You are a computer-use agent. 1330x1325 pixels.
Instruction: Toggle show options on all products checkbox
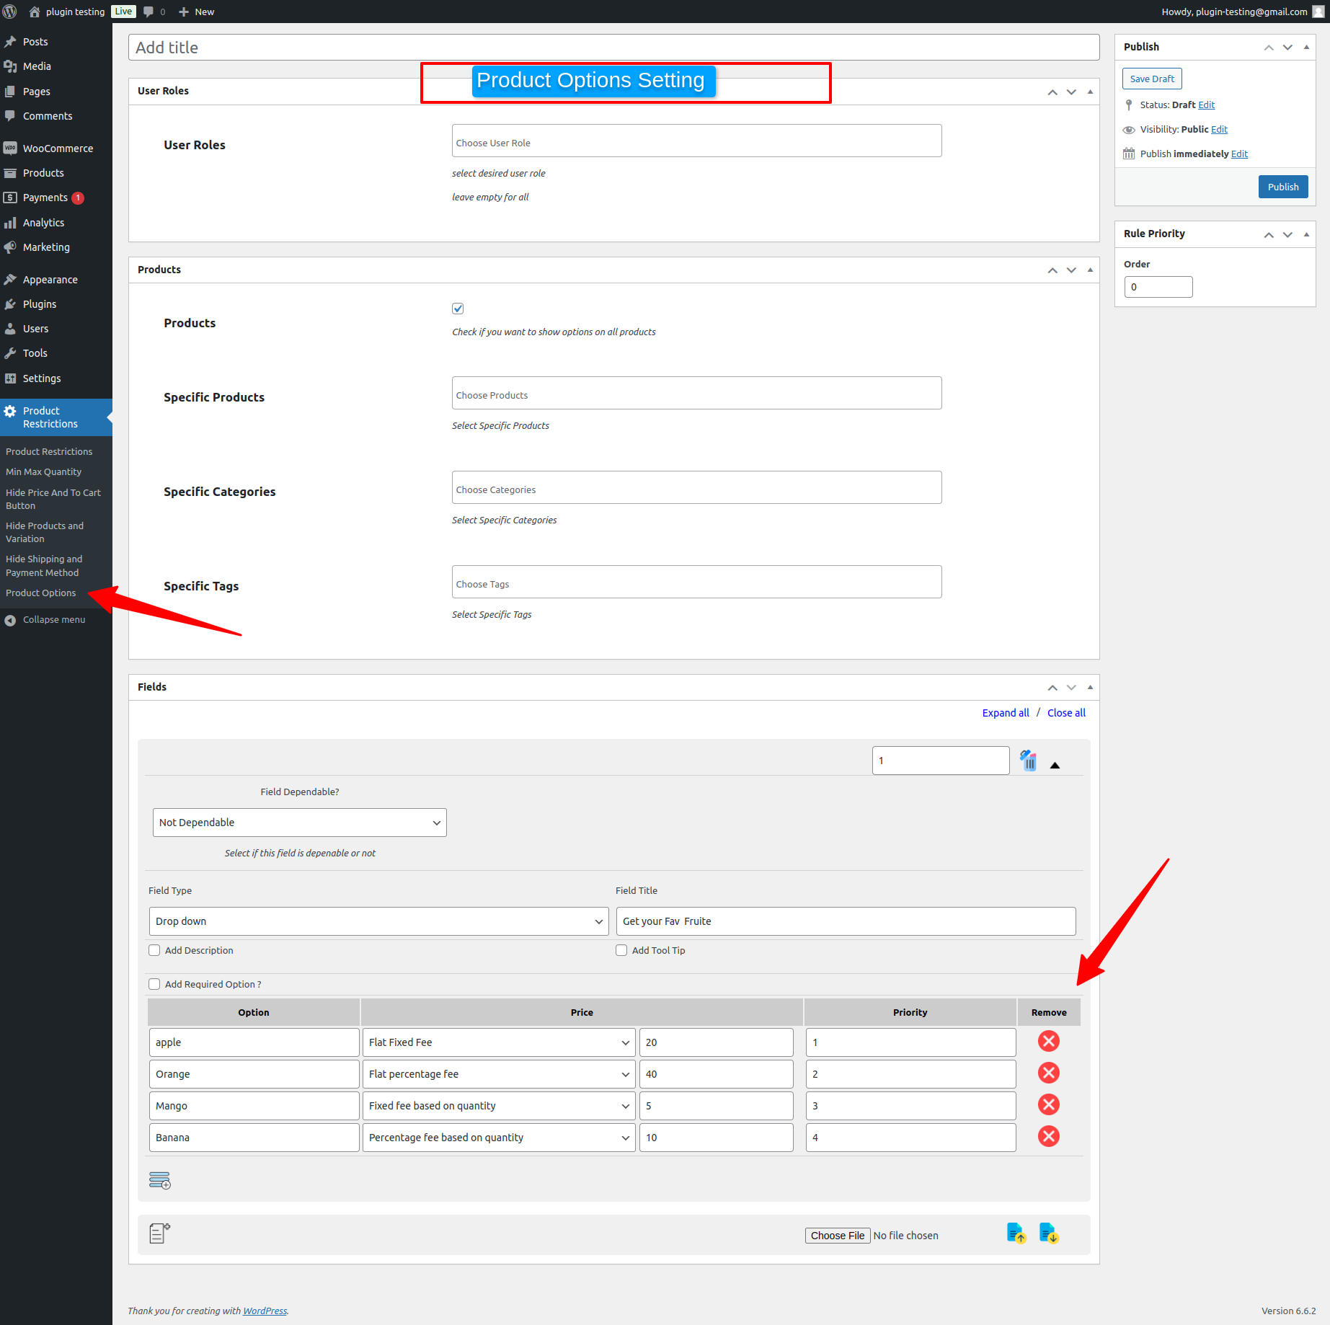pyautogui.click(x=458, y=309)
